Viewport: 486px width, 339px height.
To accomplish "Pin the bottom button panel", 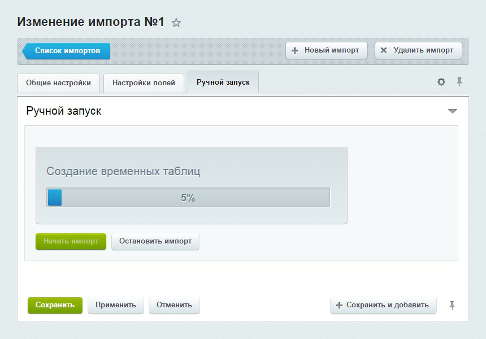I will [452, 305].
